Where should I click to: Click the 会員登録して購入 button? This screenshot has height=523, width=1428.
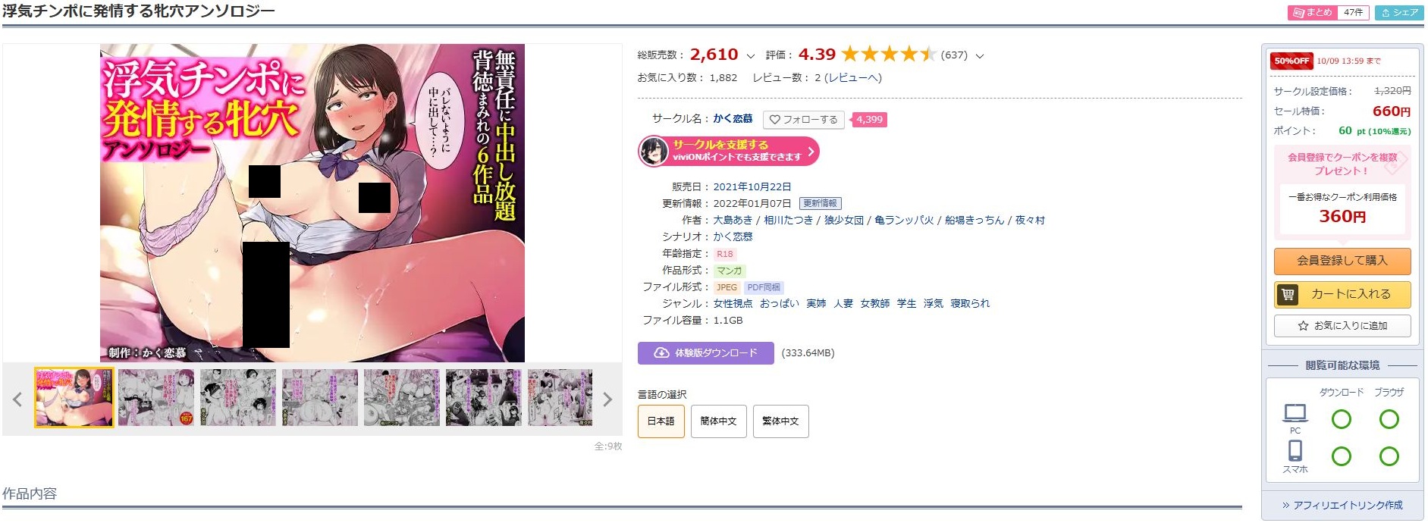1342,261
